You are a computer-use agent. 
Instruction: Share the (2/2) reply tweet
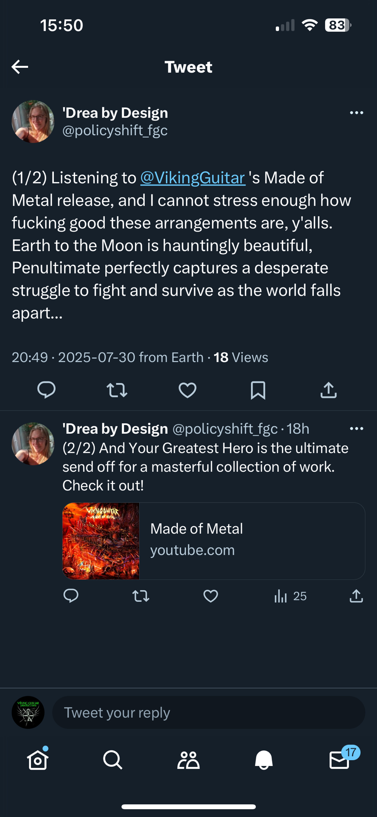coord(356,596)
